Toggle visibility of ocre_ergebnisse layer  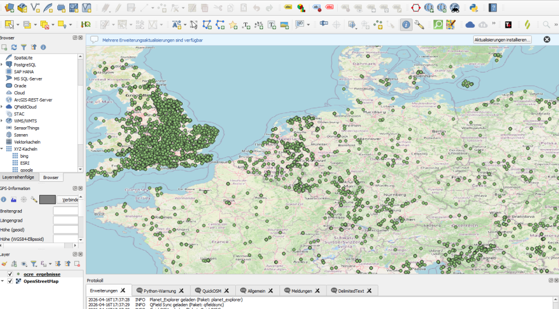pos(10,274)
